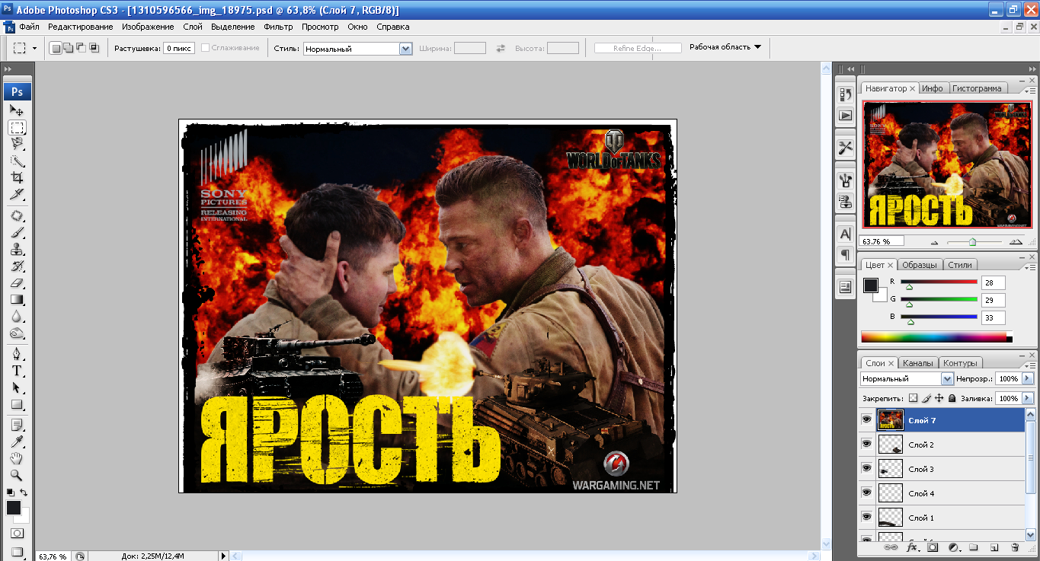Switch to the Образцы tab
The width and height of the screenshot is (1040, 561).
point(920,265)
